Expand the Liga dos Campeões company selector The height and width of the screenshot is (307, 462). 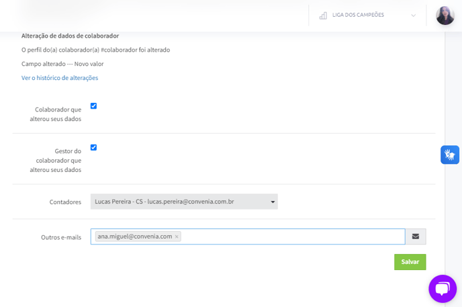tap(367, 15)
